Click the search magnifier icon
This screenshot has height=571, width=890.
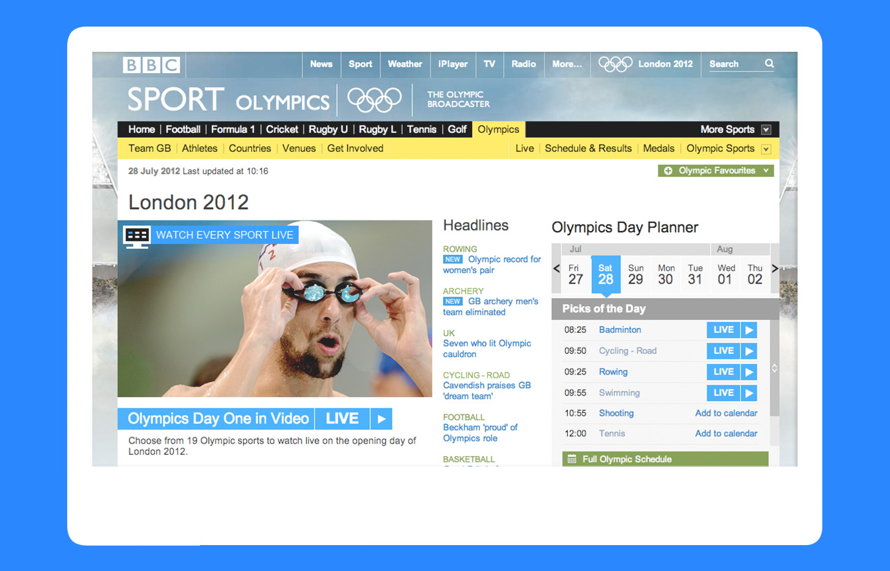click(769, 64)
